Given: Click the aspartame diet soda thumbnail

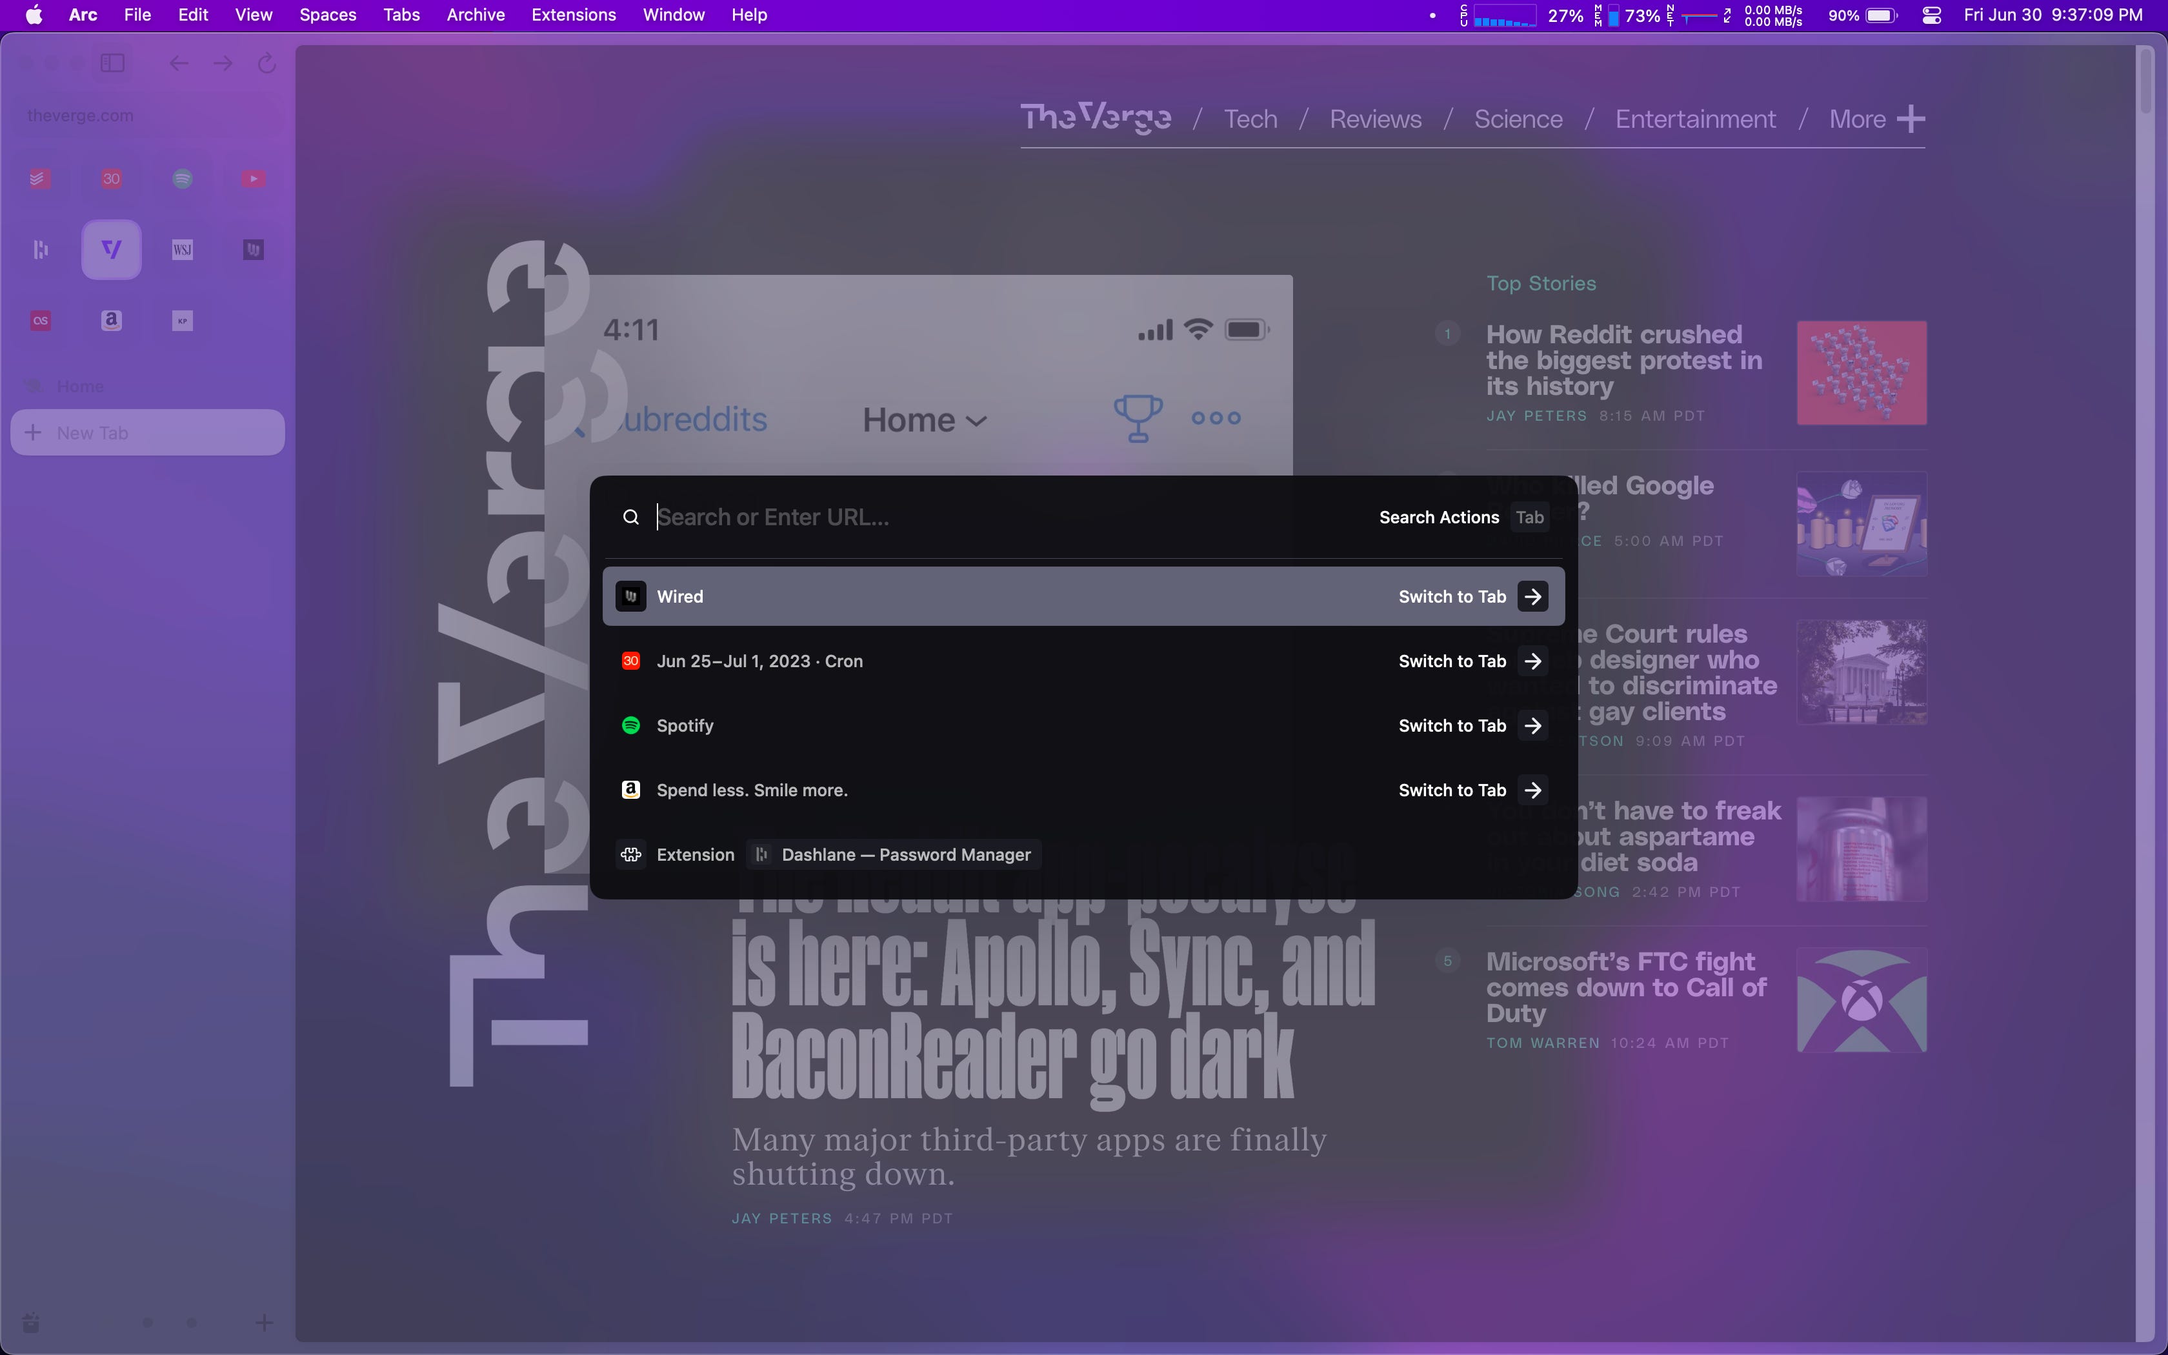Looking at the screenshot, I should click(x=1862, y=848).
